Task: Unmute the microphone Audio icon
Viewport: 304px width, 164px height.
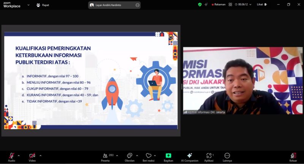Action: (x=11, y=156)
